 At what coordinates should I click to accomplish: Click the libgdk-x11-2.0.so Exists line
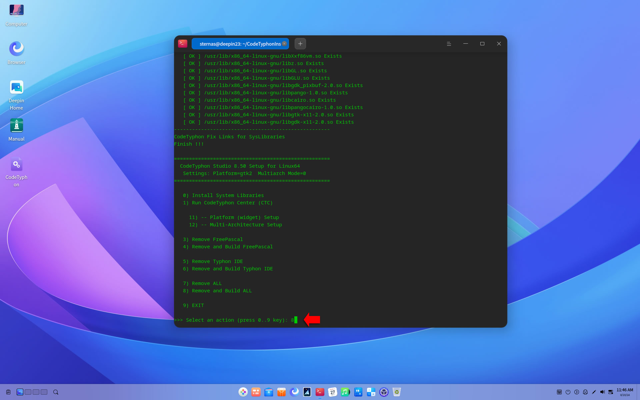[x=268, y=122]
